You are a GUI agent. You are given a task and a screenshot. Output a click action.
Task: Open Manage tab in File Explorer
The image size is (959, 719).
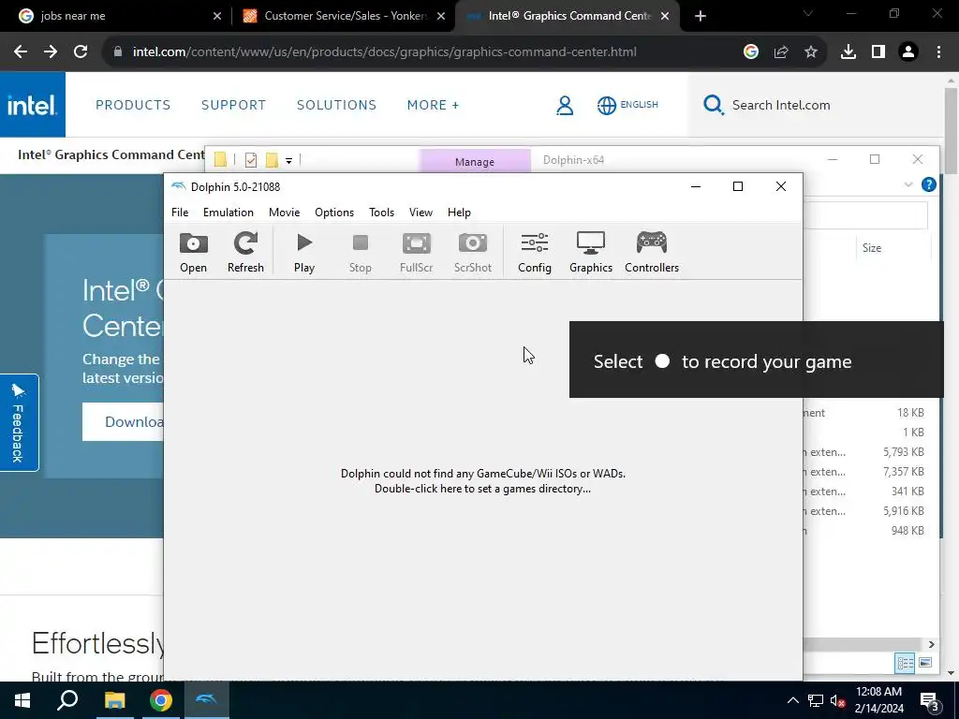click(x=475, y=161)
